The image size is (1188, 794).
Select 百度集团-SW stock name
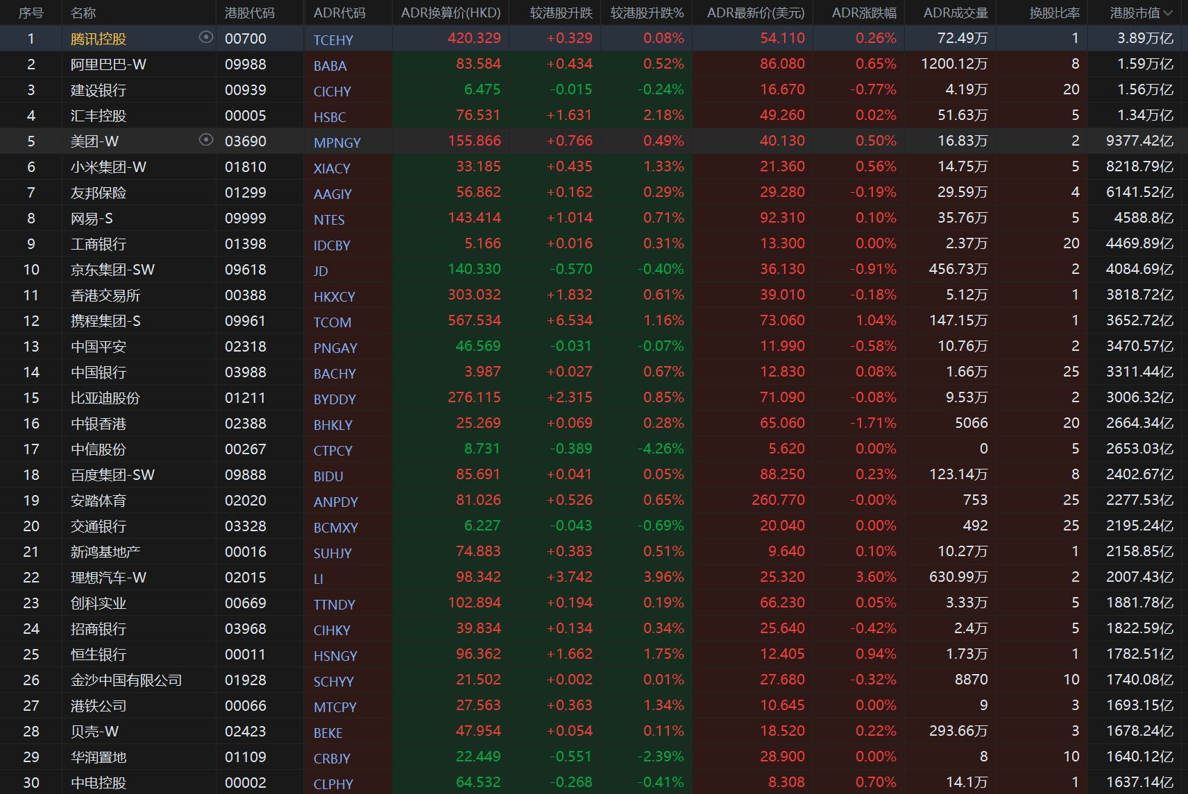pyautogui.click(x=112, y=475)
